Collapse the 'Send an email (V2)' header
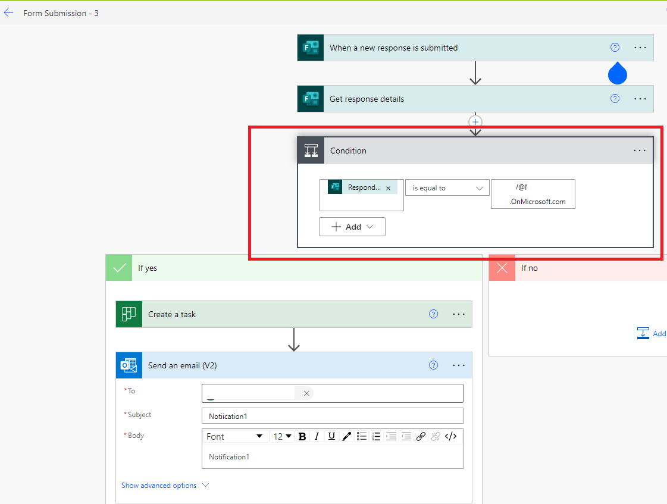This screenshot has height=504, width=667. tap(293, 365)
